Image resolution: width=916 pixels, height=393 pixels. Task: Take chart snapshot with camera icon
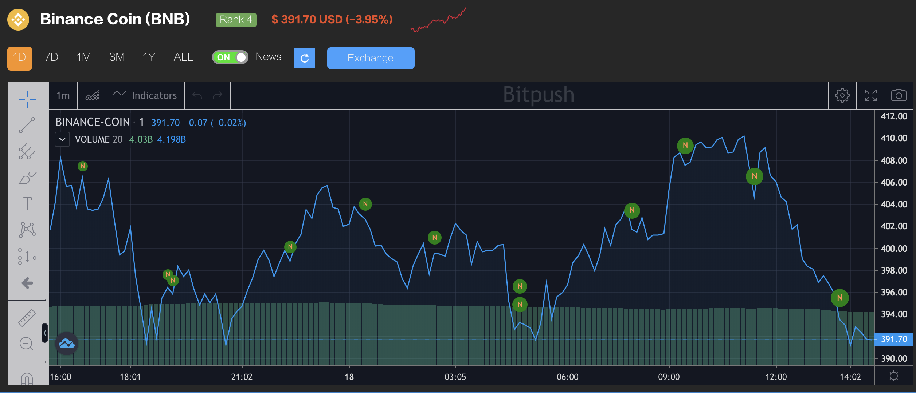[x=899, y=95]
